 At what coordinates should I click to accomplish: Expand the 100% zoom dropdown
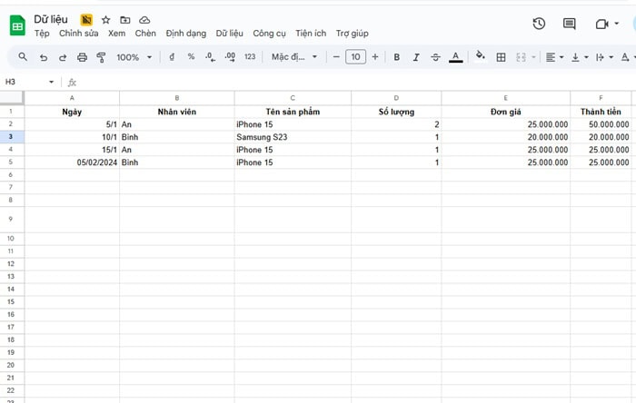tap(134, 57)
